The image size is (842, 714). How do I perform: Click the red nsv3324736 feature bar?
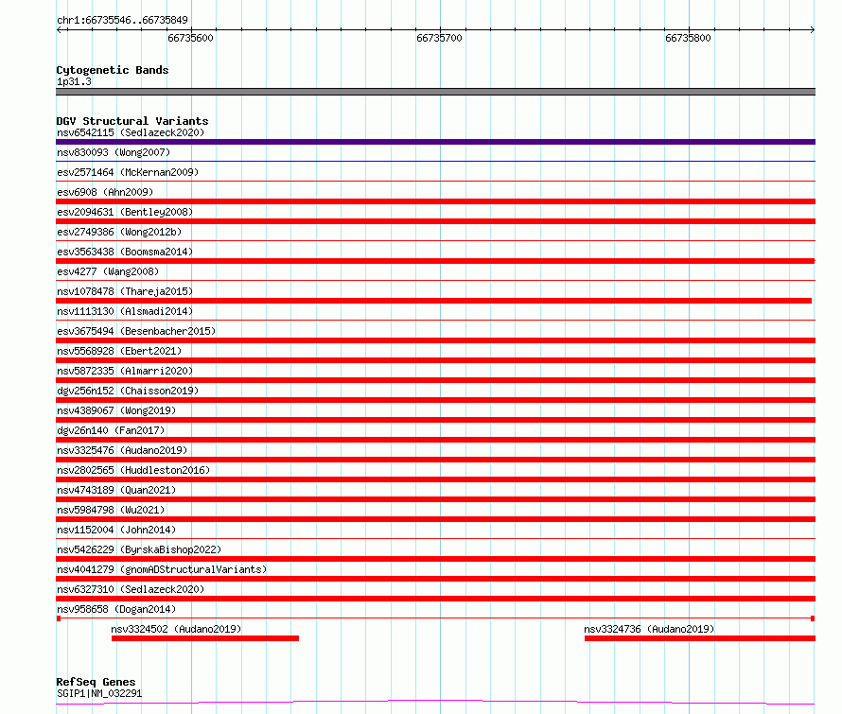click(x=700, y=638)
